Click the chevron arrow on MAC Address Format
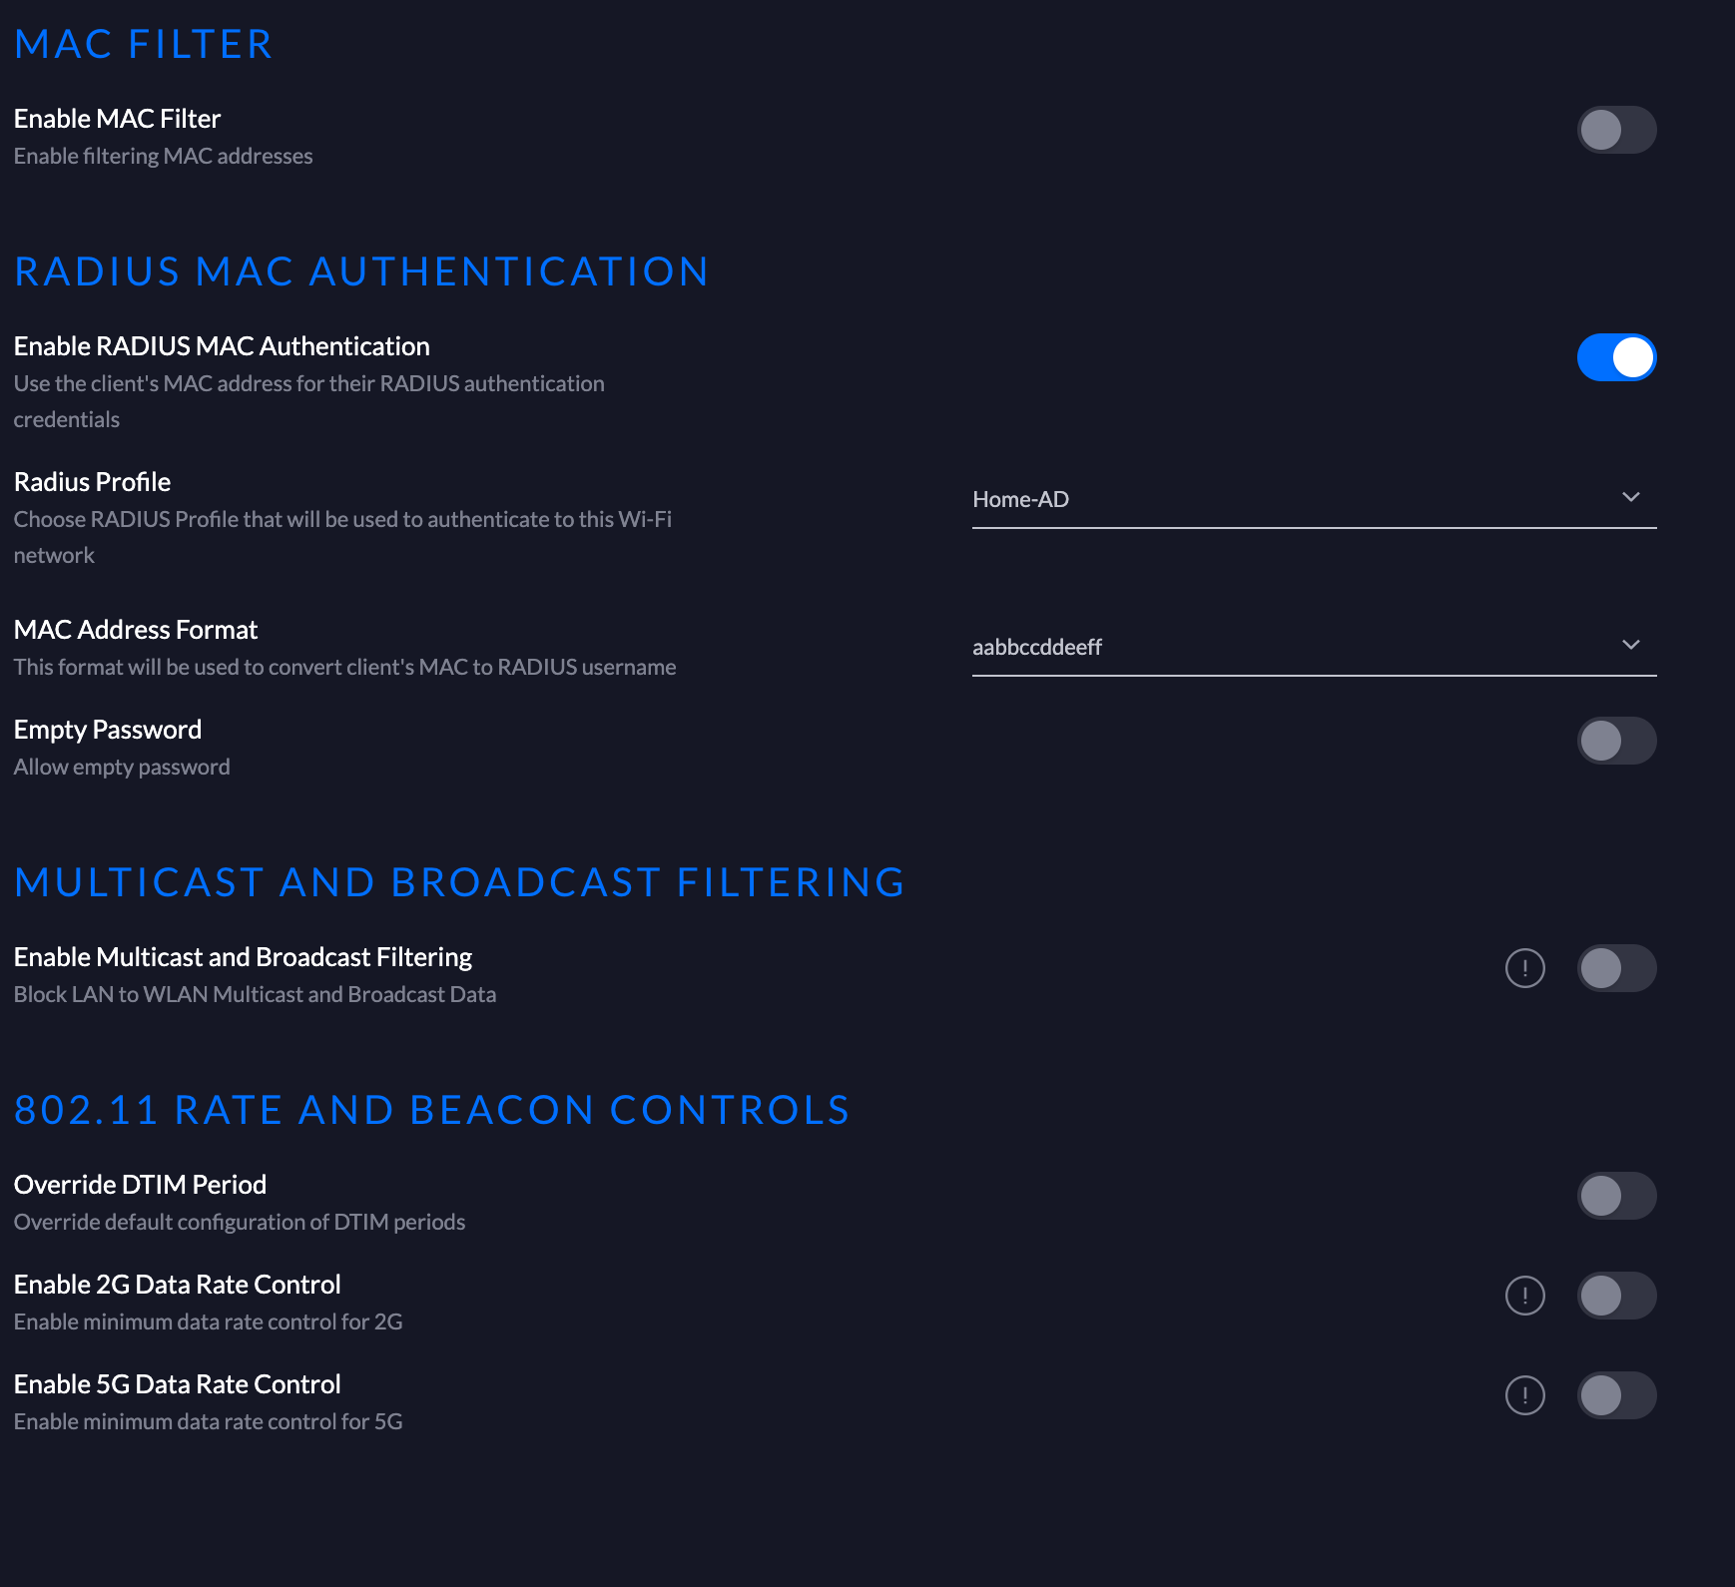This screenshot has width=1735, height=1587. [1630, 645]
